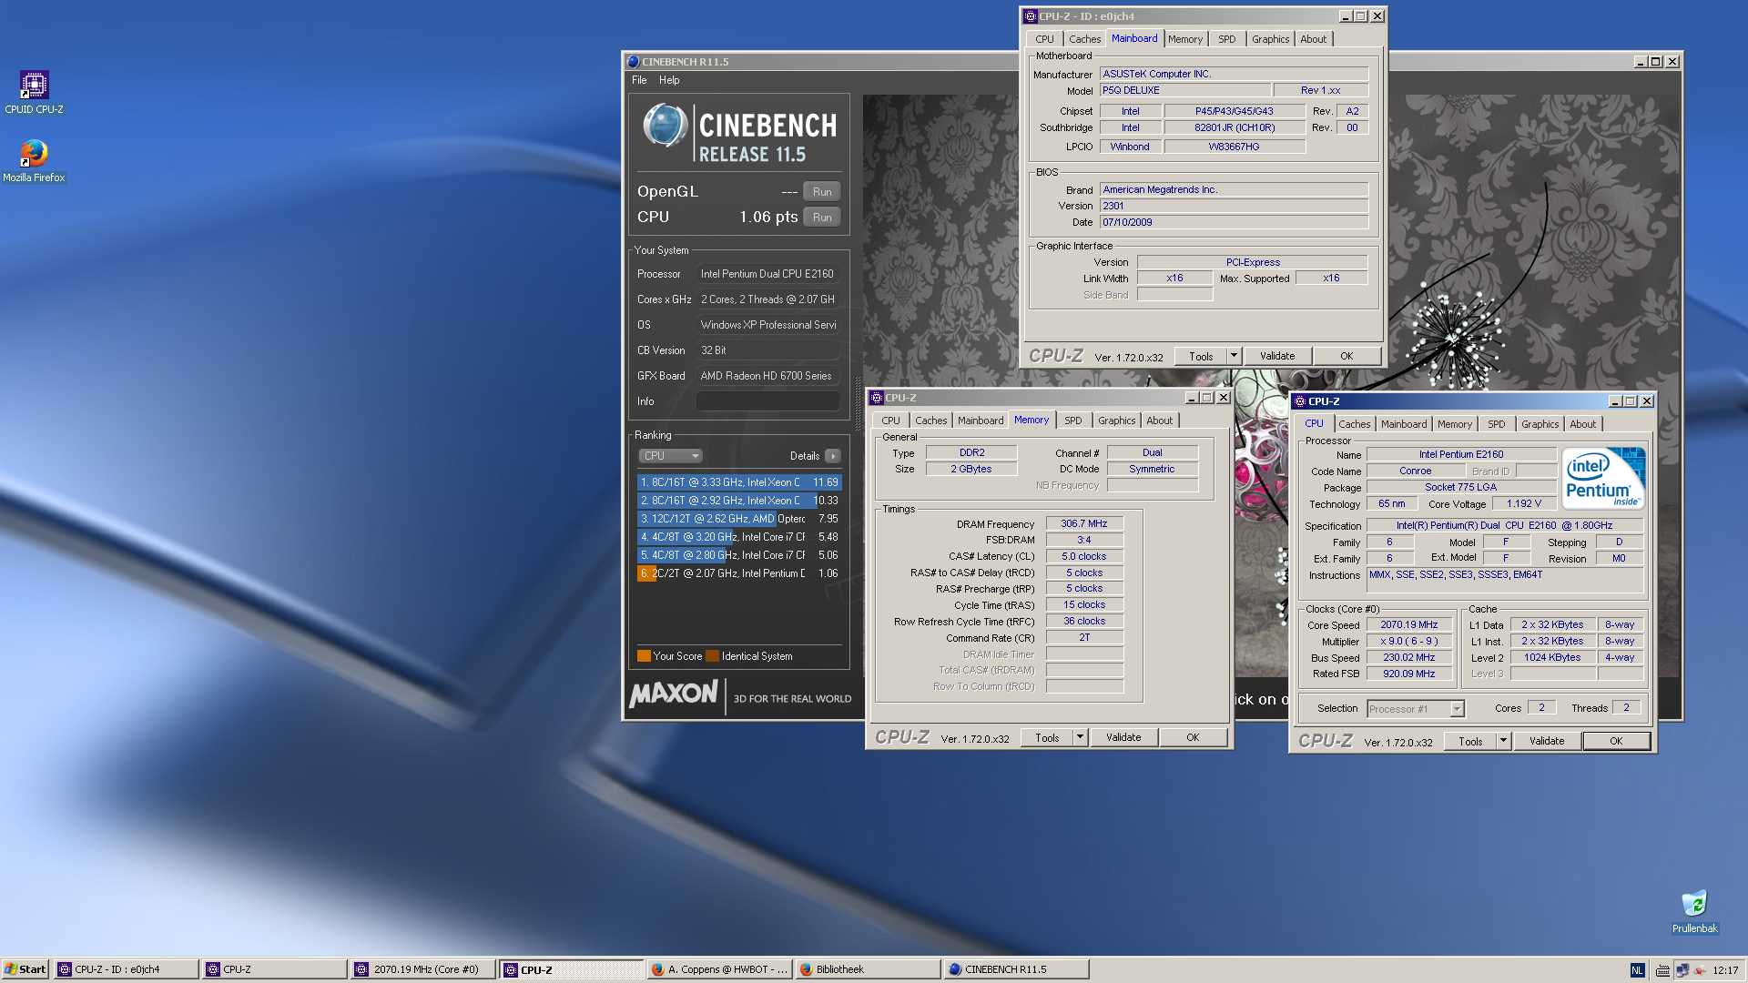Open the Graphics tab in Mainboard CPU-Z window

[x=1270, y=39]
